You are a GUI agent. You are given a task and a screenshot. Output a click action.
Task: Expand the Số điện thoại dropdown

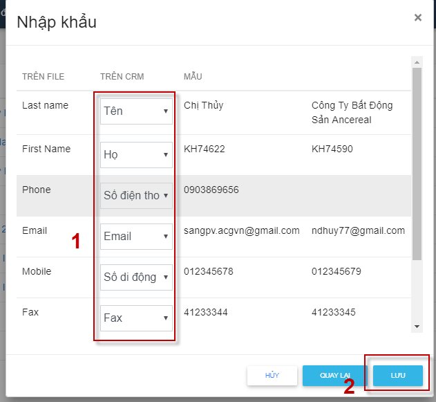(136, 196)
